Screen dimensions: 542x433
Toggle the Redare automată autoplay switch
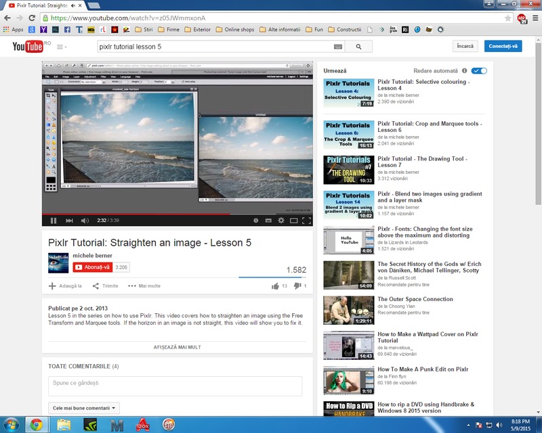(x=480, y=71)
